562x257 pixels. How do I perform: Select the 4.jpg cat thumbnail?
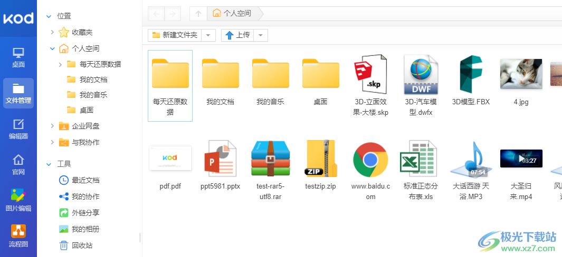point(521,74)
